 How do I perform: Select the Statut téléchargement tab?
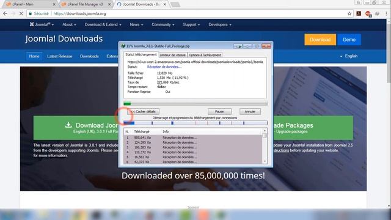pos(141,54)
